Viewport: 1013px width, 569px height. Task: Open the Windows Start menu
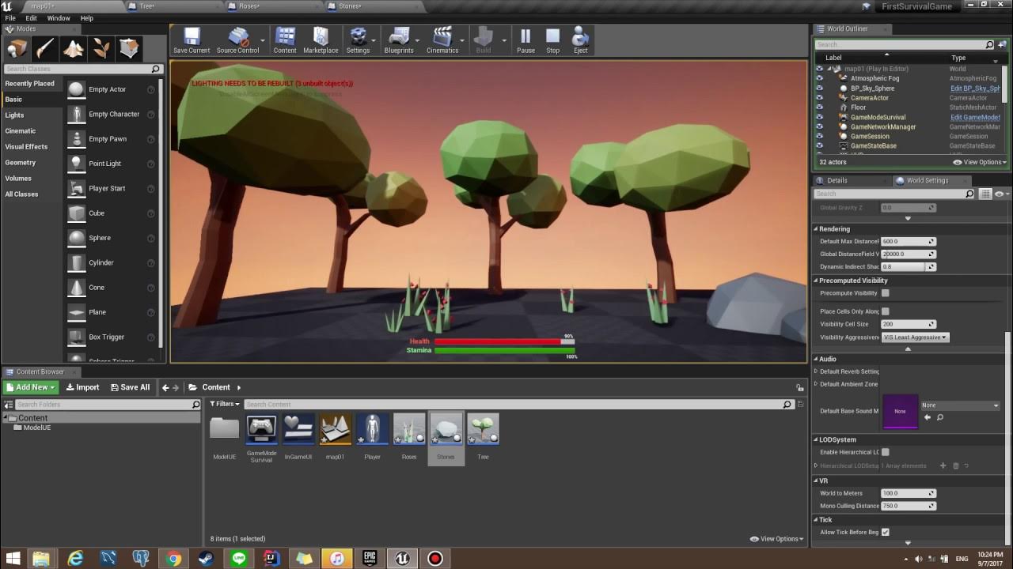tap(13, 559)
